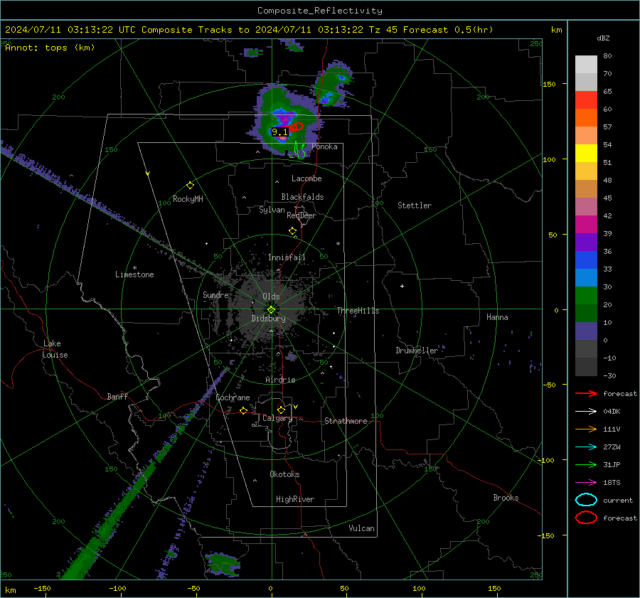Click the red forecast arrow legend icon
Image resolution: width=640 pixels, height=598 pixels.
586,393
